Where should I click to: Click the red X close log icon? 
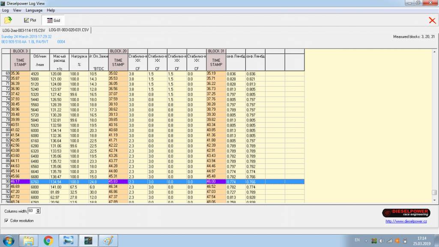(432, 20)
